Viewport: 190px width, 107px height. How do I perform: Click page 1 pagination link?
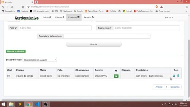point(167,87)
